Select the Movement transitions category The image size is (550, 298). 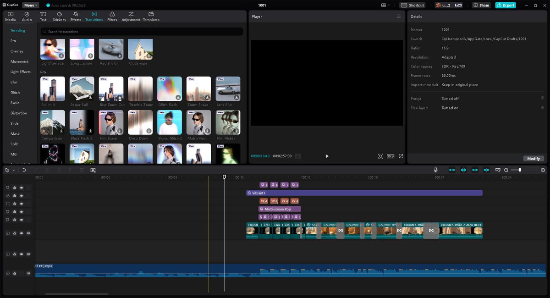(x=19, y=61)
